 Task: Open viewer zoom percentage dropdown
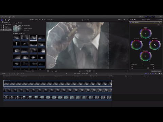click(x=120, y=20)
